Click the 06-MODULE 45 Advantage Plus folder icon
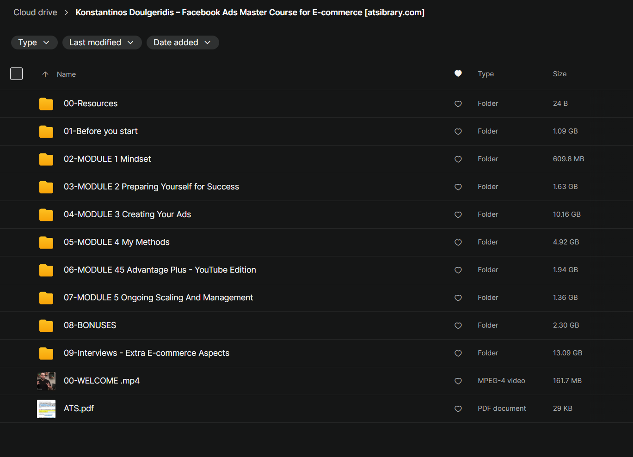The image size is (633, 457). (x=46, y=270)
